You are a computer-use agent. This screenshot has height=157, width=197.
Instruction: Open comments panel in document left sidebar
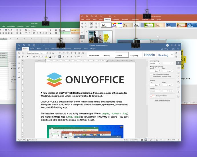(x=19, y=68)
